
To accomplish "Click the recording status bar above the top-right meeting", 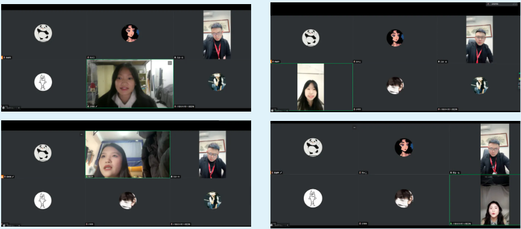I will (x=502, y=4).
